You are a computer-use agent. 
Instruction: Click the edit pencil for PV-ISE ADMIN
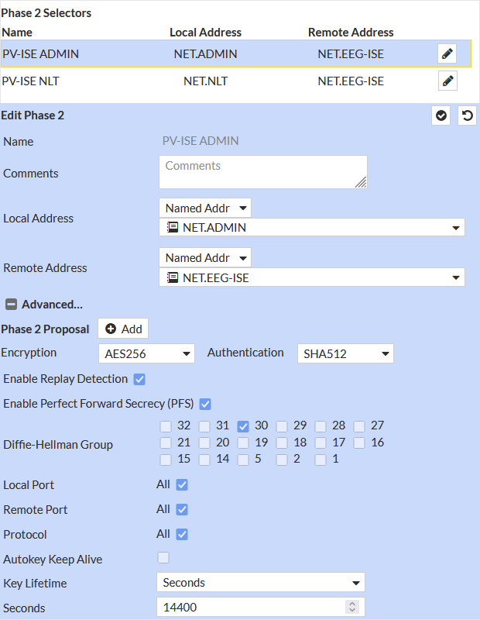[x=447, y=53]
